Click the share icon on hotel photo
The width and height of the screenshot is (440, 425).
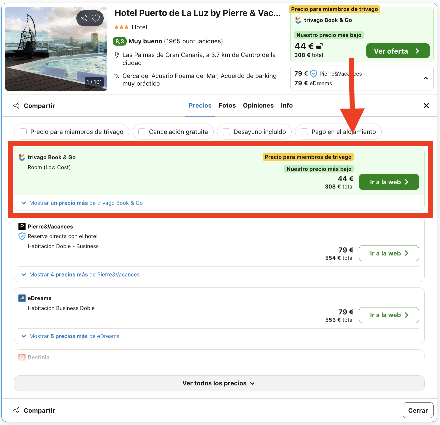tap(84, 18)
